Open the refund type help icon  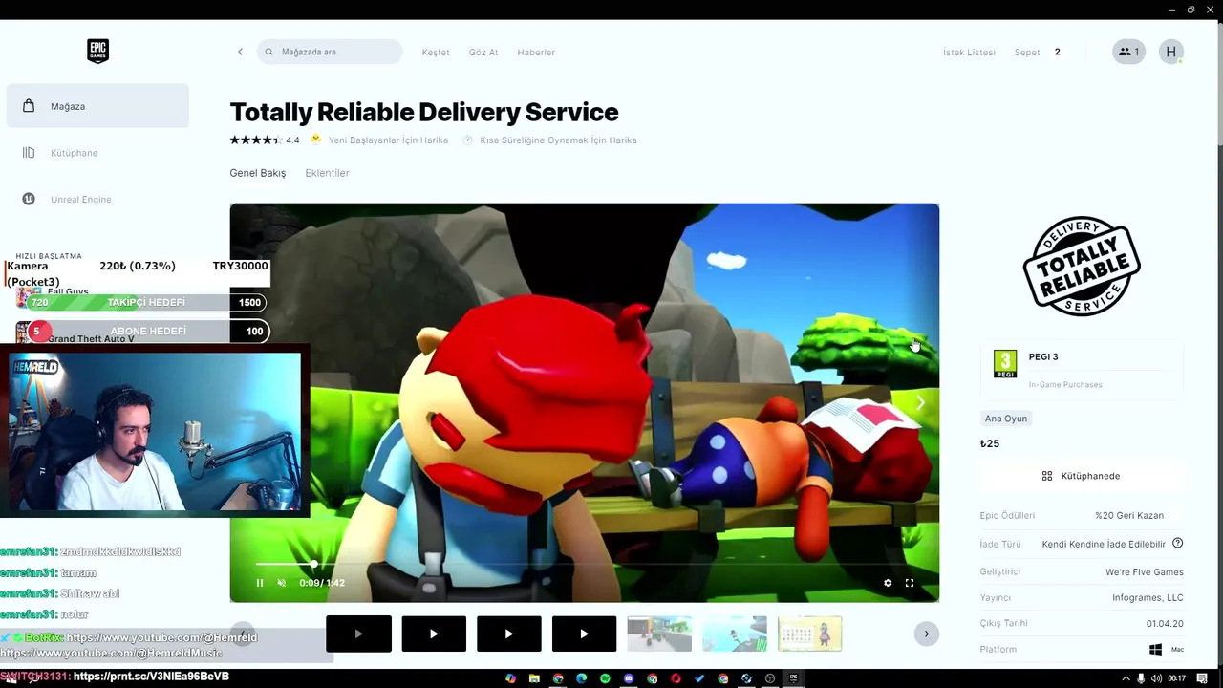[x=1178, y=544]
